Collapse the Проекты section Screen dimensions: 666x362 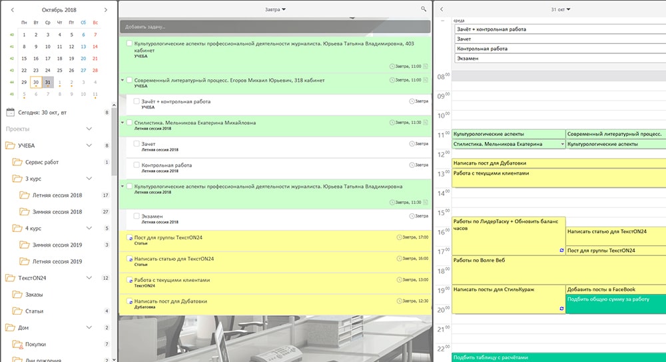[89, 129]
